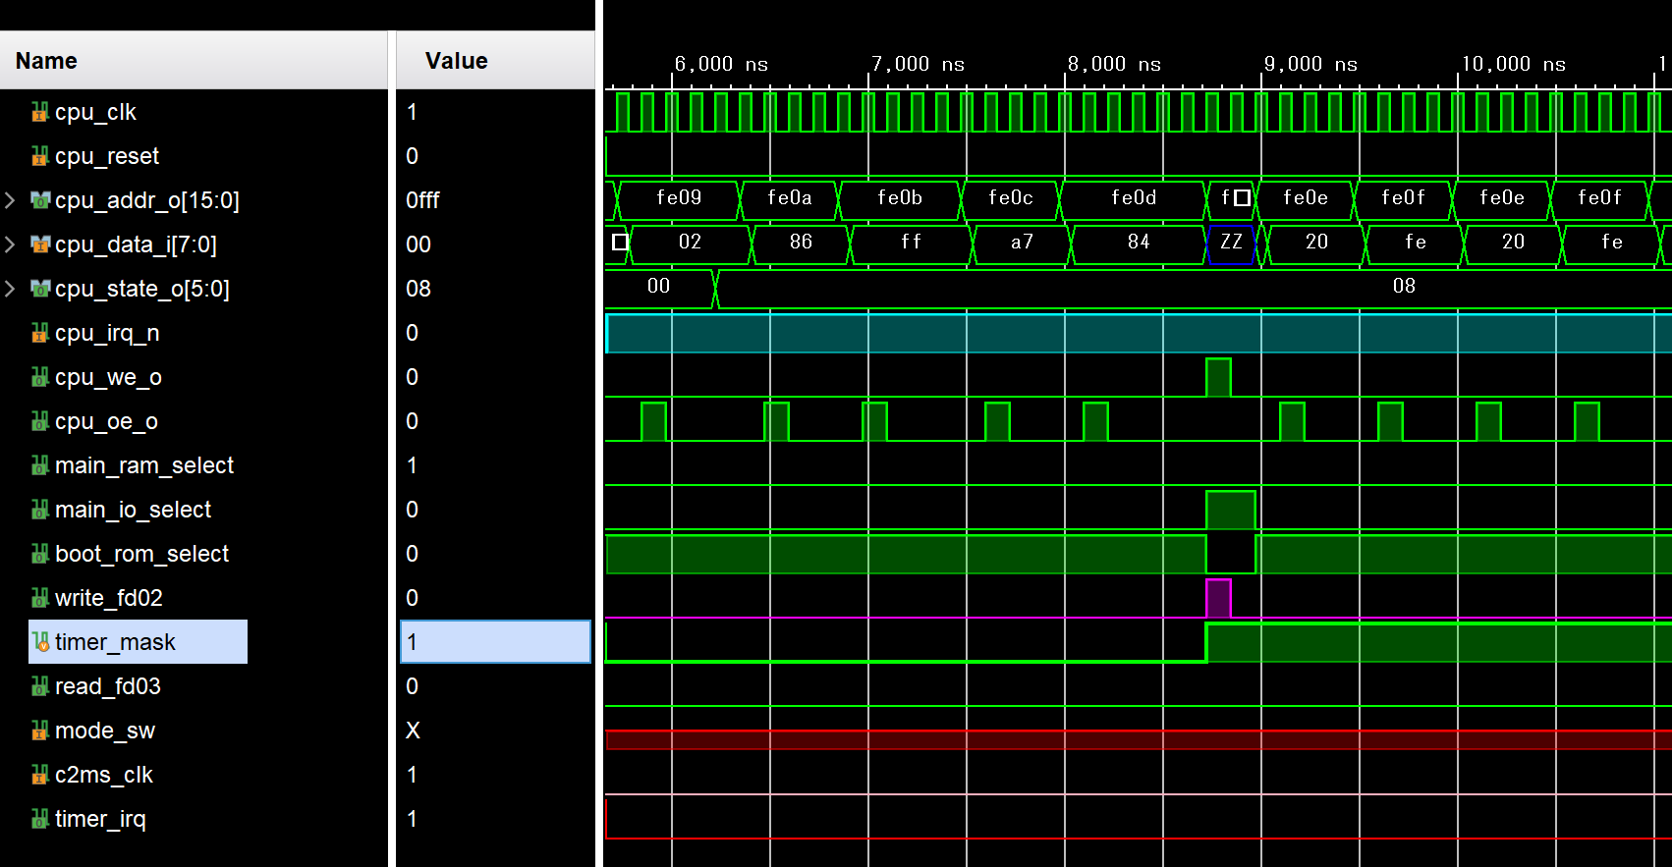This screenshot has height=867, width=1672.
Task: Click the cpu_clk signal icon
Action: [39, 113]
